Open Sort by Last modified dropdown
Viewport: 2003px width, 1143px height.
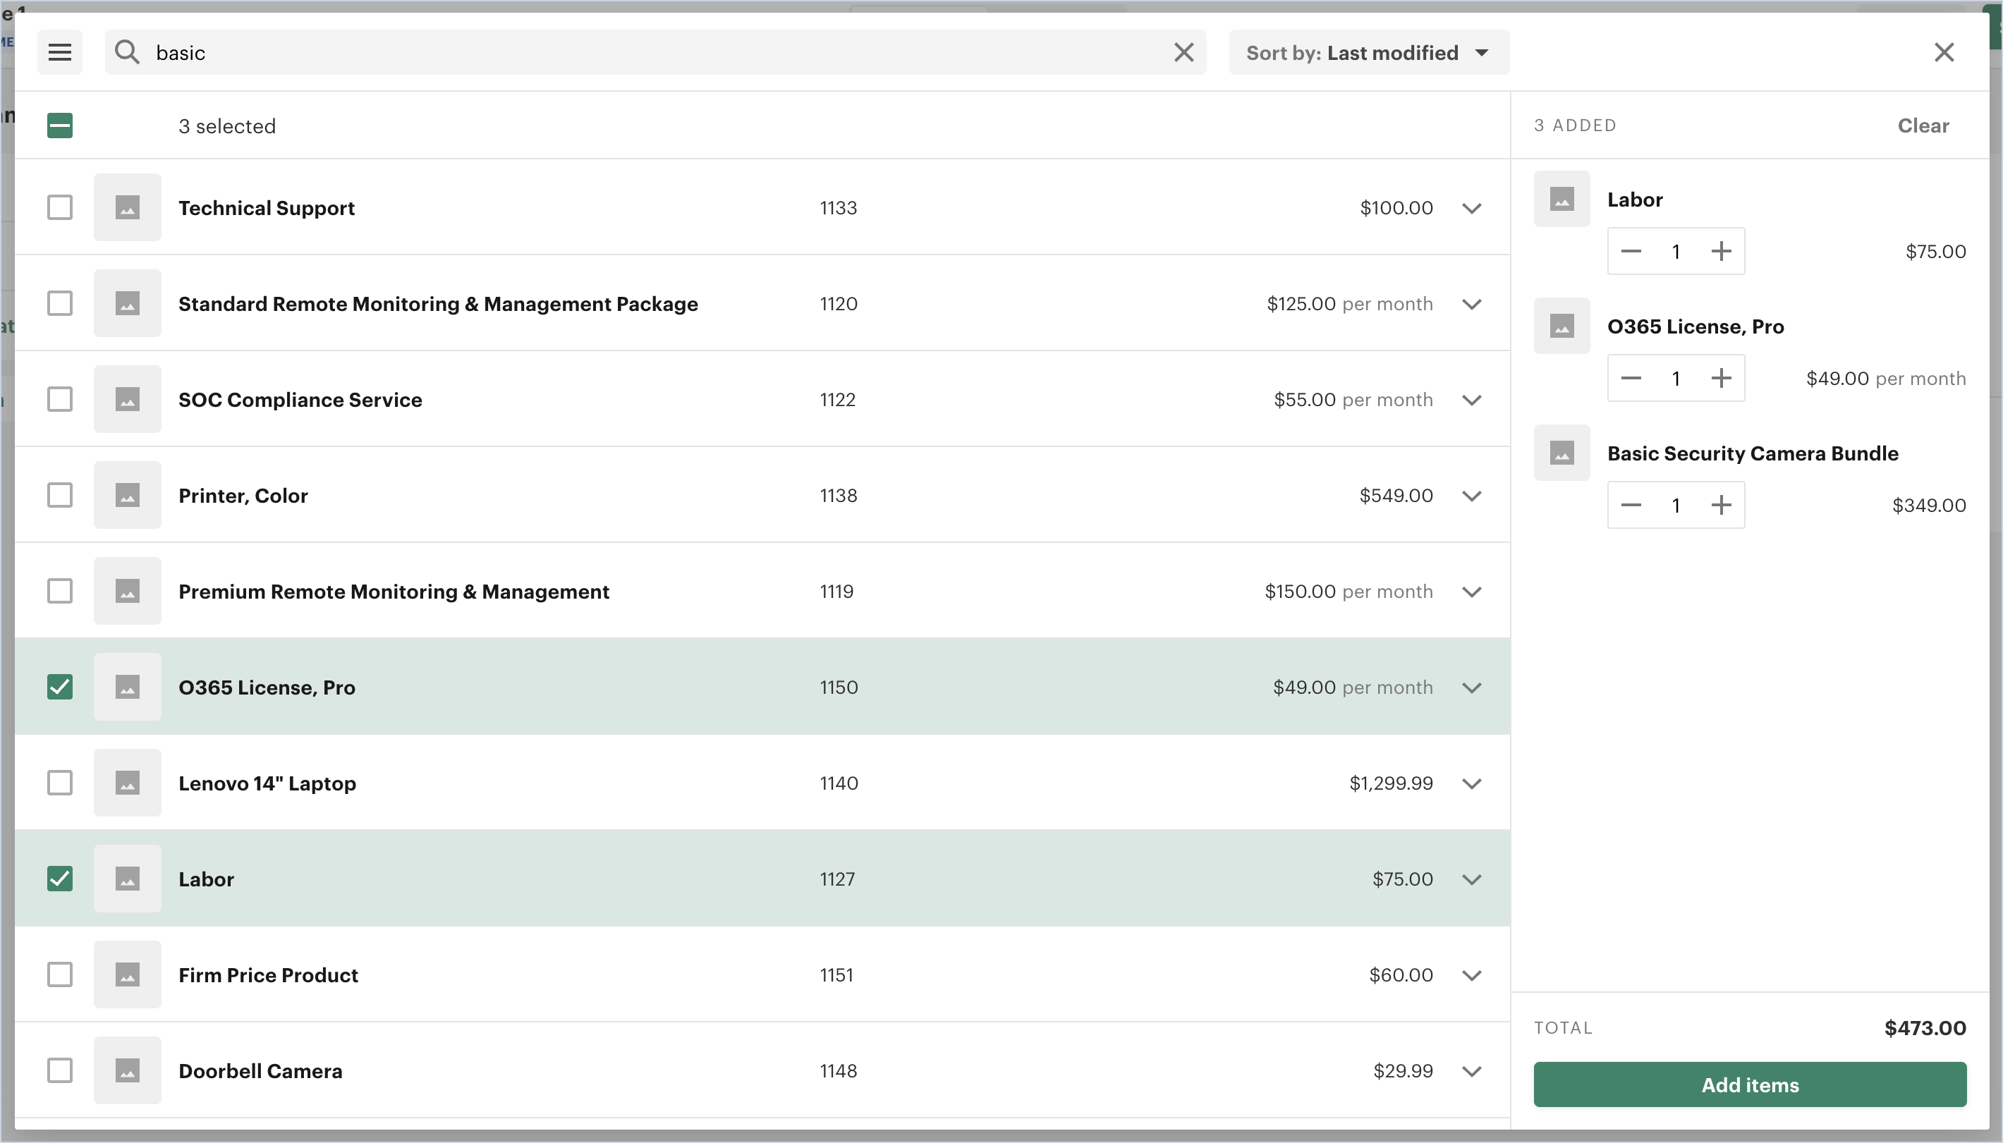[x=1368, y=53]
